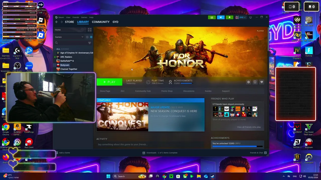This screenshot has height=180, width=321.
Task: Open File Explorer in taskbar
Action: pos(199,176)
